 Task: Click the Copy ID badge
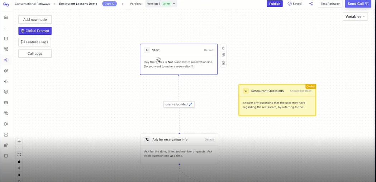(109, 4)
